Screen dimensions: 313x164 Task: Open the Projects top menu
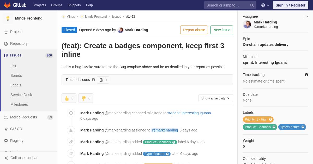40,5
